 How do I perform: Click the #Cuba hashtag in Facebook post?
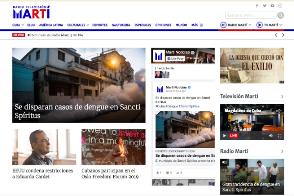pos(160,106)
